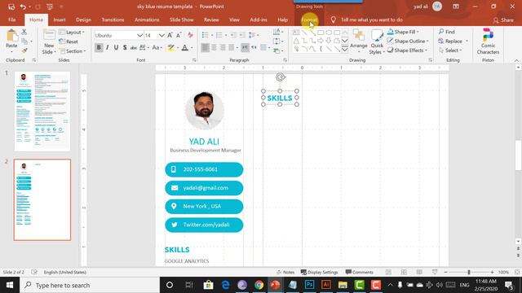Center the text alignment
The width and height of the screenshot is (522, 293).
tap(214, 47)
